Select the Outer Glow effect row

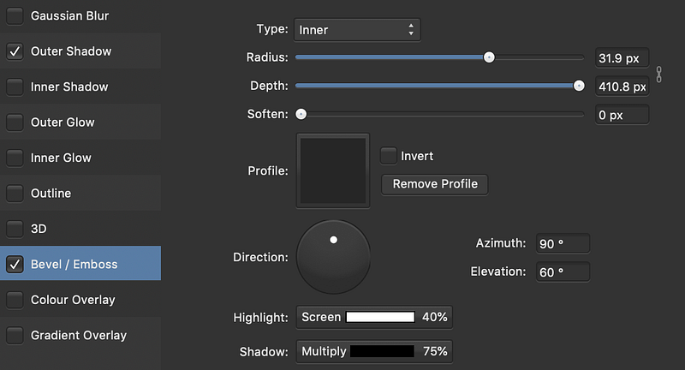click(80, 122)
